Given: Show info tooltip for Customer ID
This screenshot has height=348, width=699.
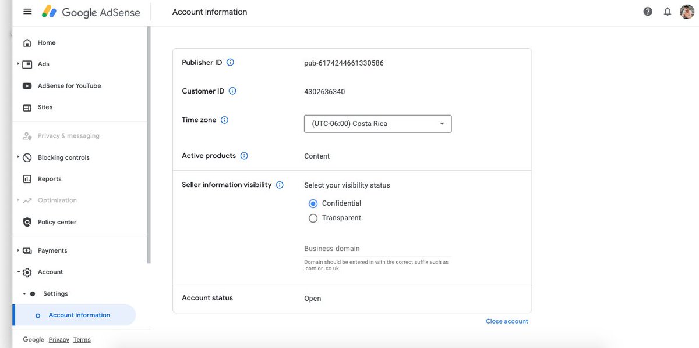Looking at the screenshot, I should pos(232,91).
